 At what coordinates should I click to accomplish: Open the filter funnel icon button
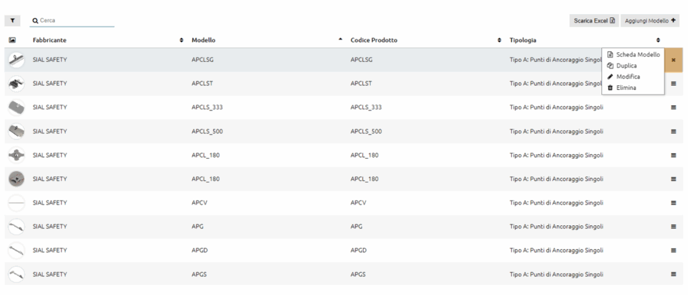[12, 21]
